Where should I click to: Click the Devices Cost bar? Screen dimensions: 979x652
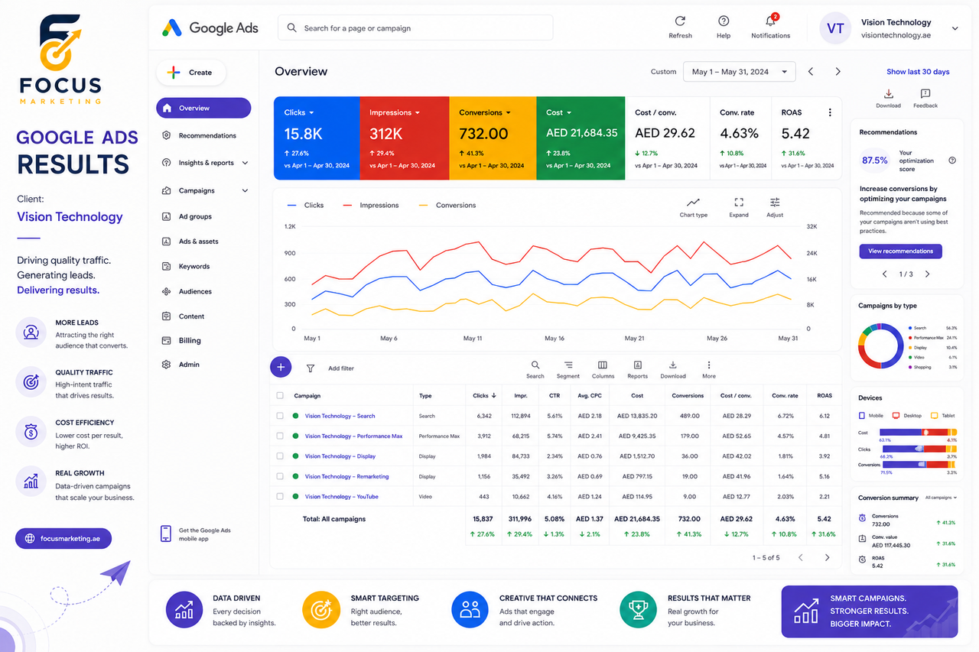point(919,433)
